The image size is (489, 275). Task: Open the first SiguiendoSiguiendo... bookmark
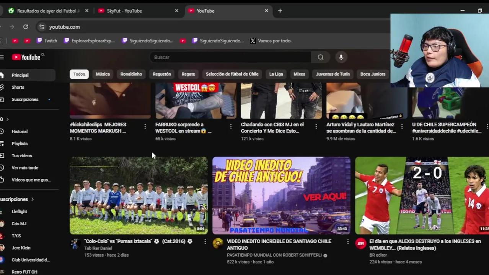(x=147, y=40)
